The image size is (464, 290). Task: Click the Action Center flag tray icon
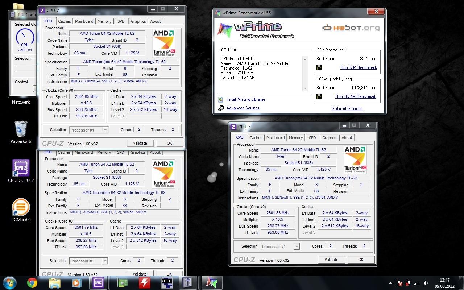click(399, 283)
